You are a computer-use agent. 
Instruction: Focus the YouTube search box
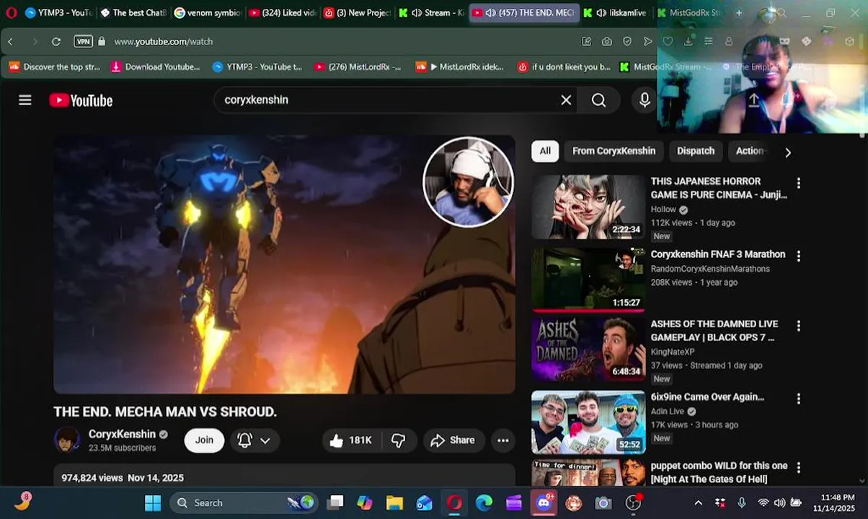389,100
